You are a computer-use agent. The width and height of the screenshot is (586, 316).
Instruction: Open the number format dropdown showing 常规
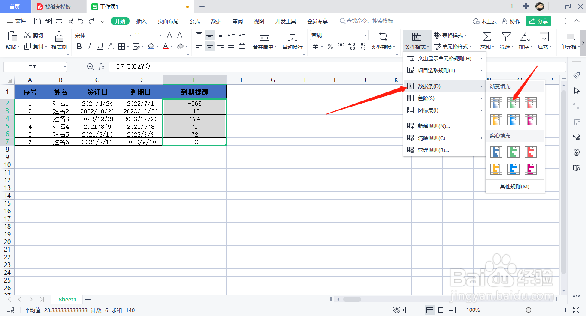[x=365, y=35]
